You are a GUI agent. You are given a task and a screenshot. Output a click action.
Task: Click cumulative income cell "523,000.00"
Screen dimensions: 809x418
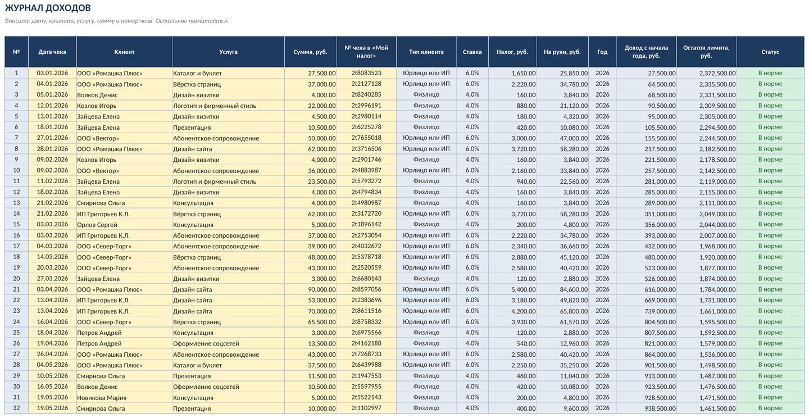[646, 268]
